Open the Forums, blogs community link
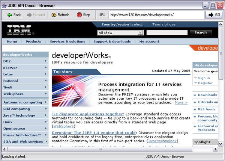The image size is (225, 161). (x=208, y=118)
